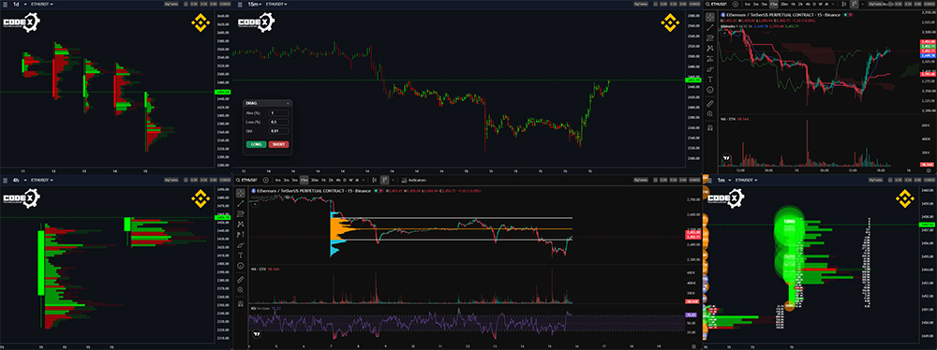The height and width of the screenshot is (350, 937).
Task: Select Fibonacci tool in bottom-middle chart
Action: click(241, 213)
